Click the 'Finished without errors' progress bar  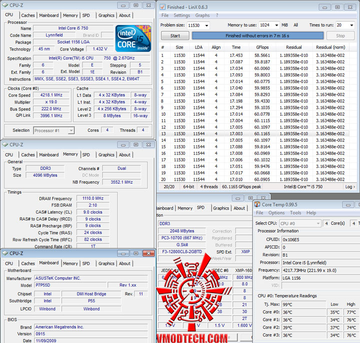(x=257, y=35)
